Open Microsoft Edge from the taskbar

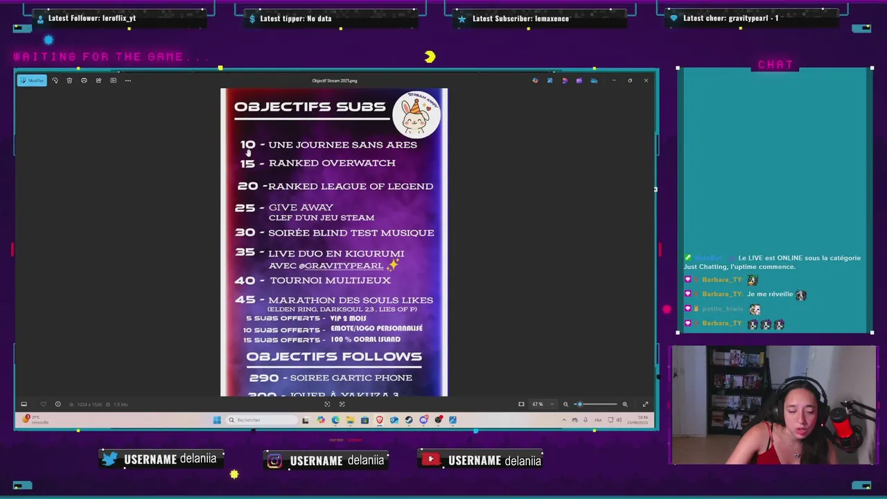(335, 420)
